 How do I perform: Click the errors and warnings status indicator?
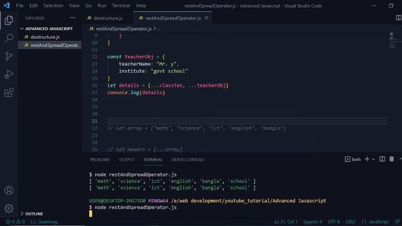(x=15, y=222)
